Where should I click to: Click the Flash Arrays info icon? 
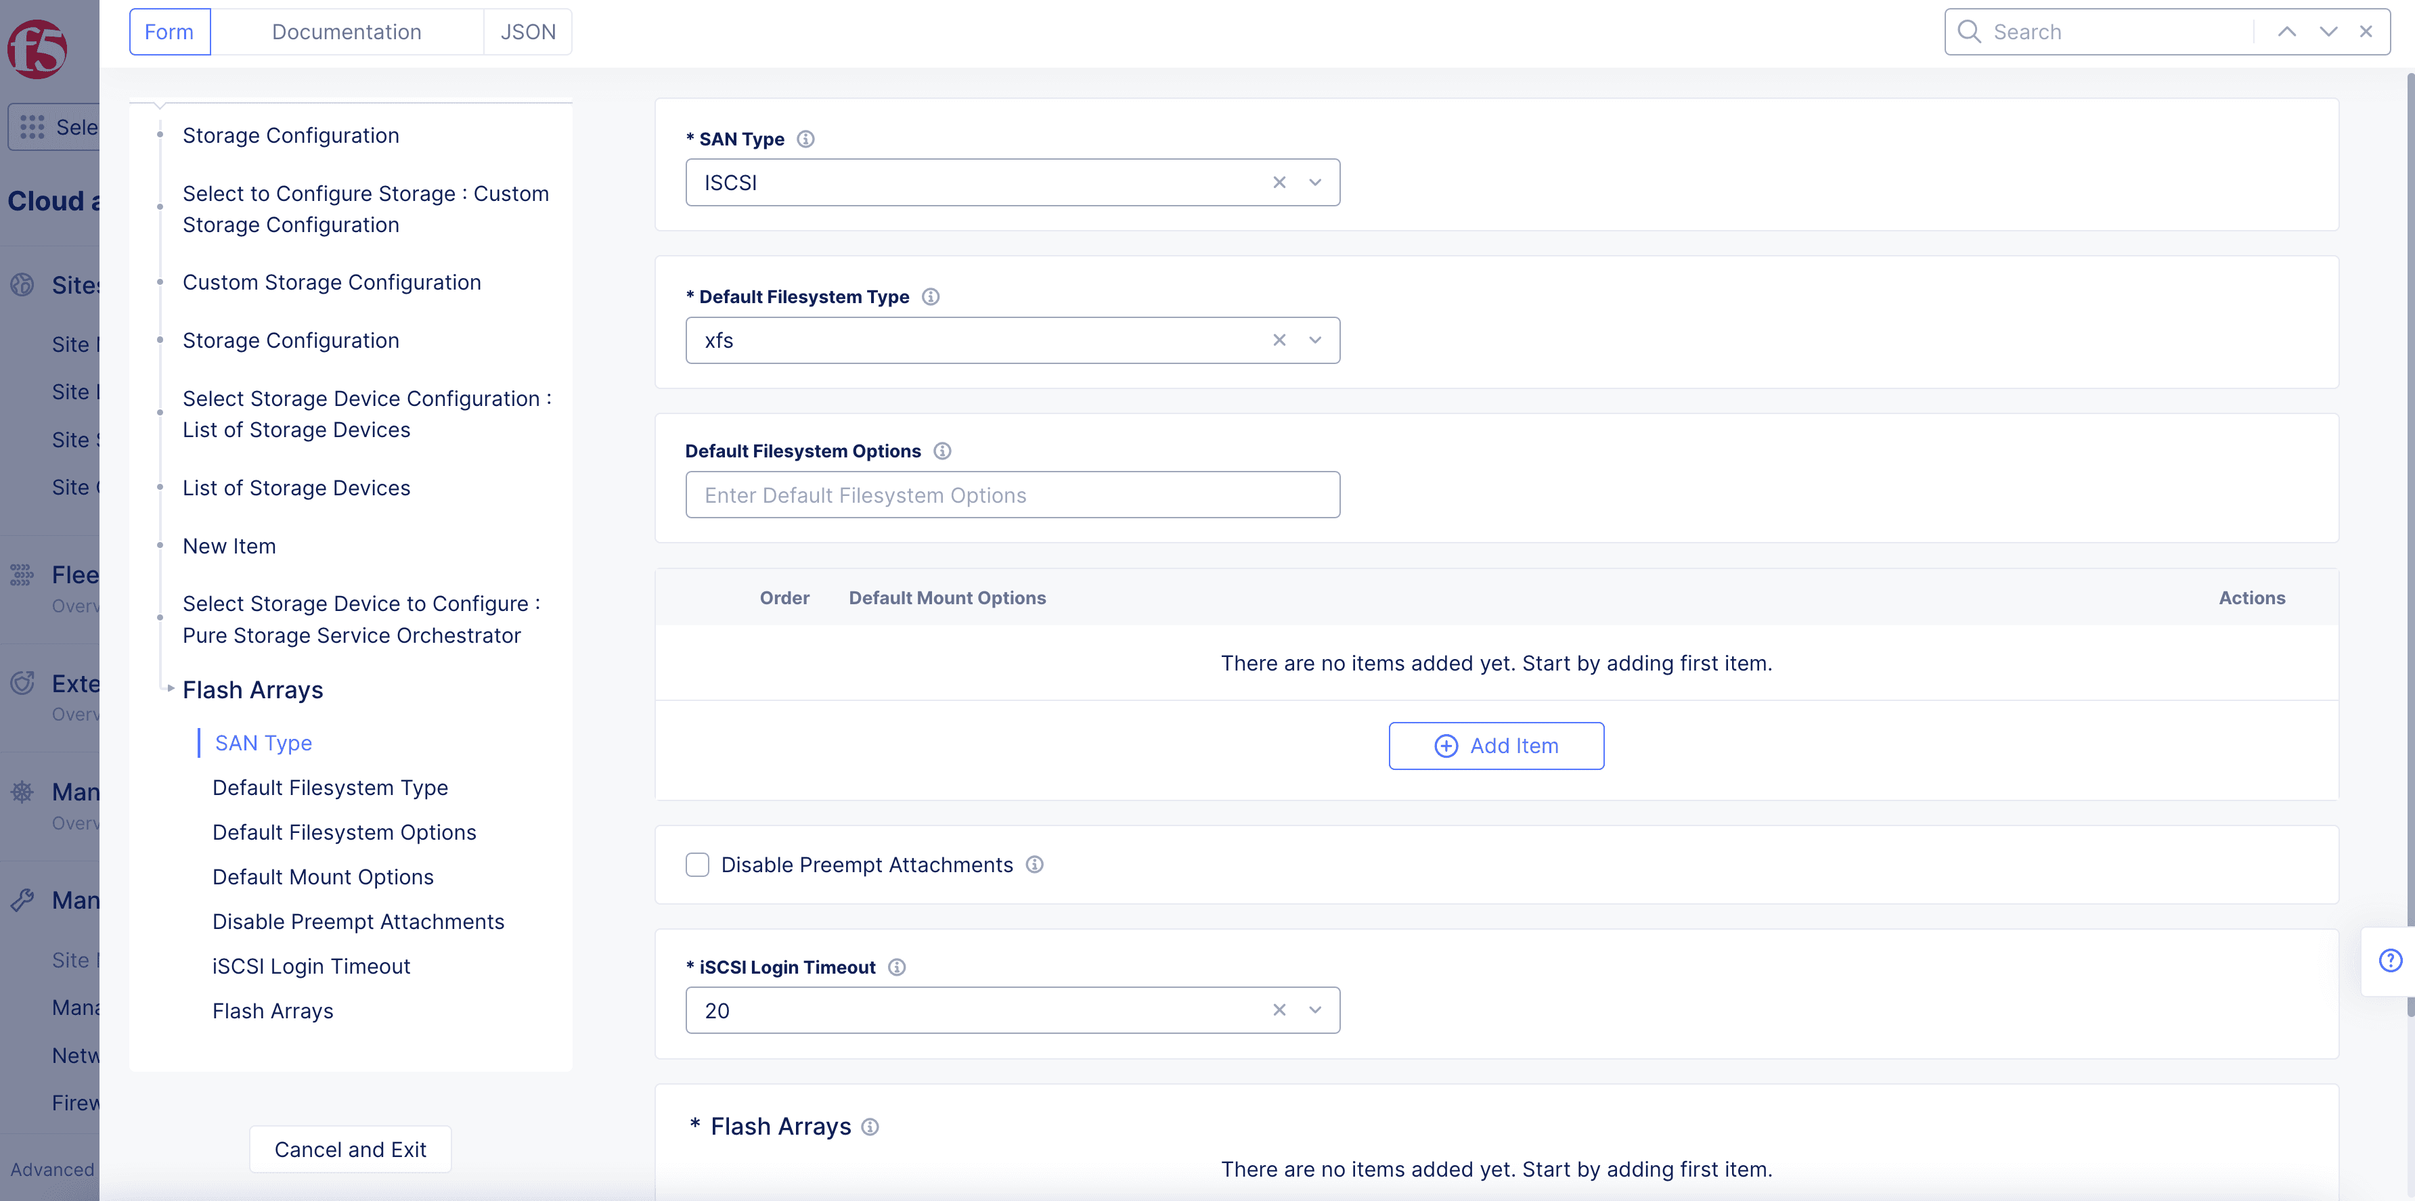(x=870, y=1127)
